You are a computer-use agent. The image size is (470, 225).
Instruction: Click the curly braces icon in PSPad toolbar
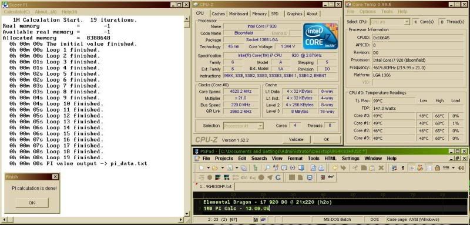click(x=293, y=168)
